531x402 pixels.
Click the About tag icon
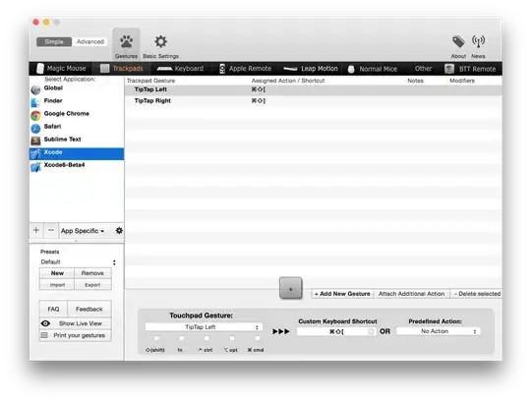point(458,41)
